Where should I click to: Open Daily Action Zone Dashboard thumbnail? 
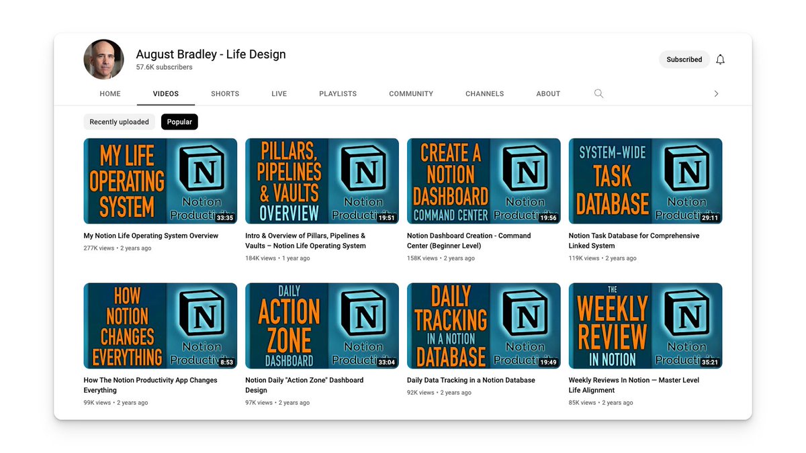(322, 325)
